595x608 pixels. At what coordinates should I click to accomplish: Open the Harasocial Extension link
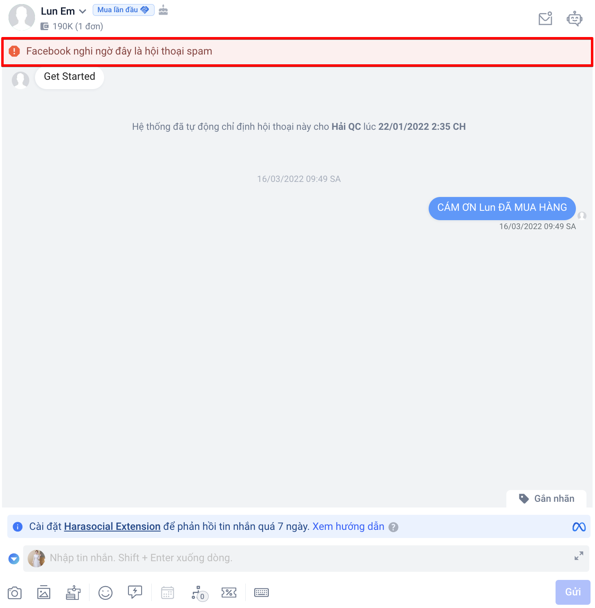coord(112,527)
